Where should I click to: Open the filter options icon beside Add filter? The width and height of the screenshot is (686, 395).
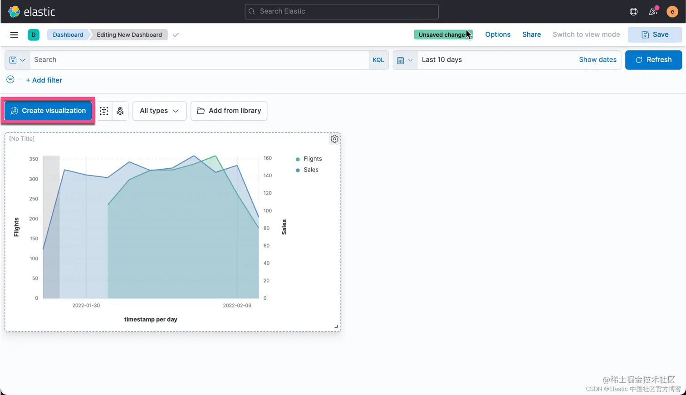(x=10, y=80)
